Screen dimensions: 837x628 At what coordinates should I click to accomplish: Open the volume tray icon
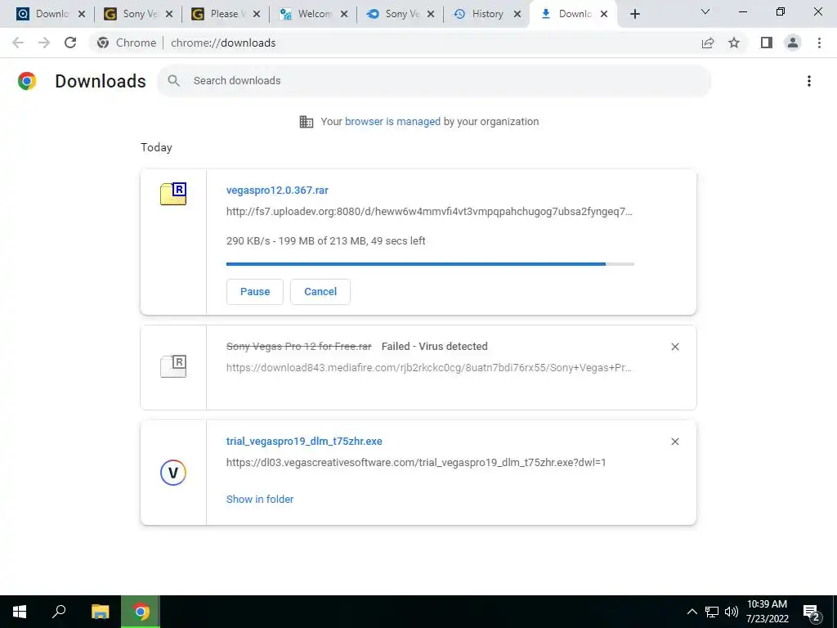(732, 612)
